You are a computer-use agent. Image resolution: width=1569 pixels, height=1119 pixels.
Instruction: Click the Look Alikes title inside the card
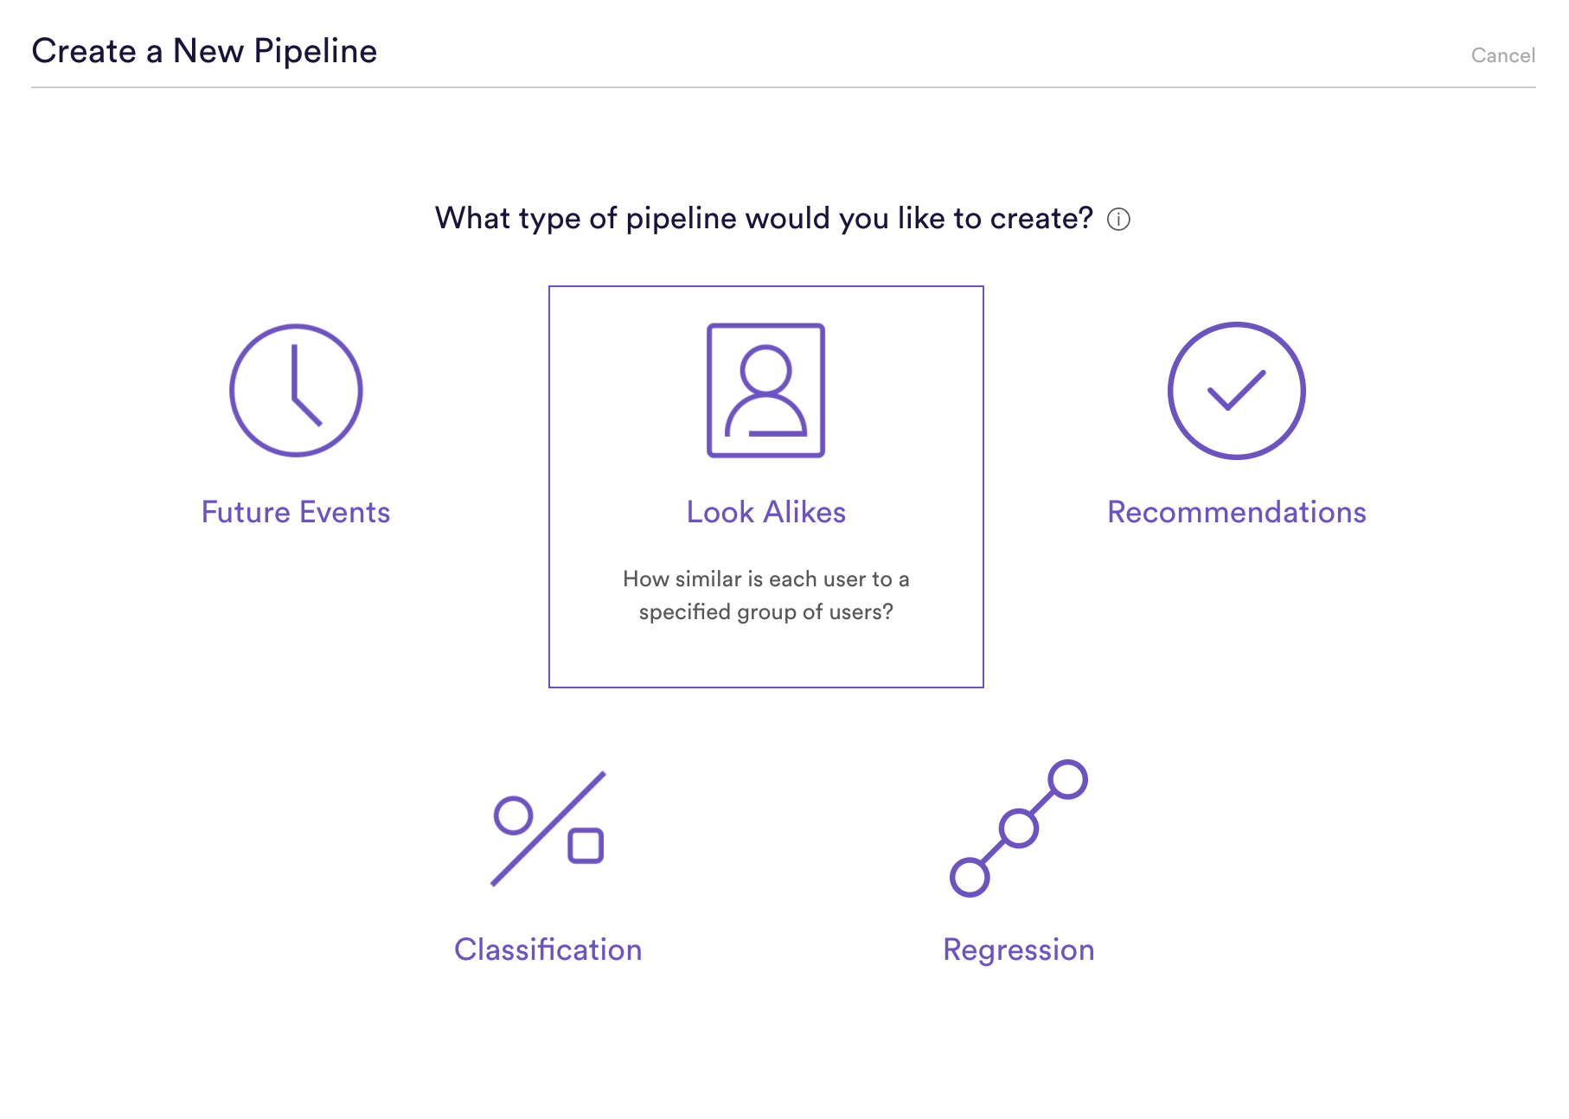(x=765, y=512)
